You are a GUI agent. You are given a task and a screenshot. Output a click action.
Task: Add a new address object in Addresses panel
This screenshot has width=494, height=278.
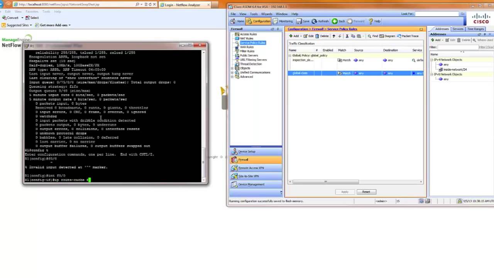point(436,40)
